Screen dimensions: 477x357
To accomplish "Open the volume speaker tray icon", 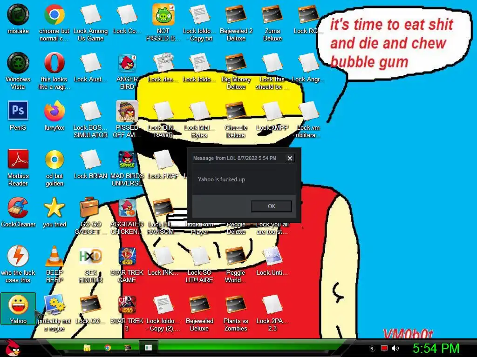I will [395, 348].
